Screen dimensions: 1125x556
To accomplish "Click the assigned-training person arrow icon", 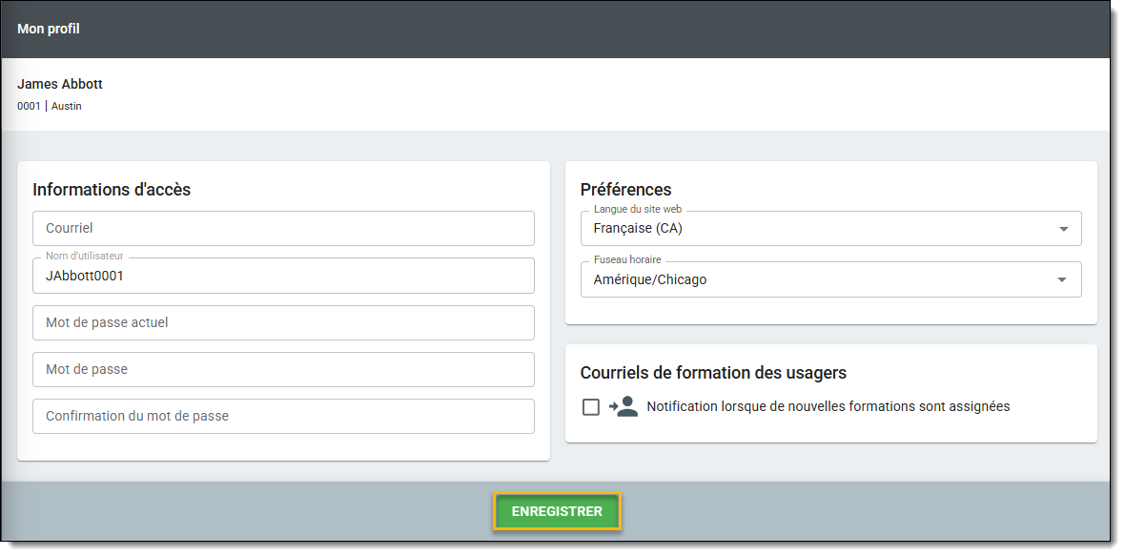I will pos(624,407).
